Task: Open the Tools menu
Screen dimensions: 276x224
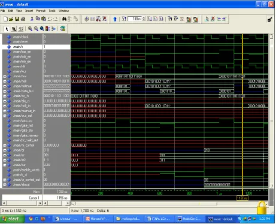Action: [52, 11]
